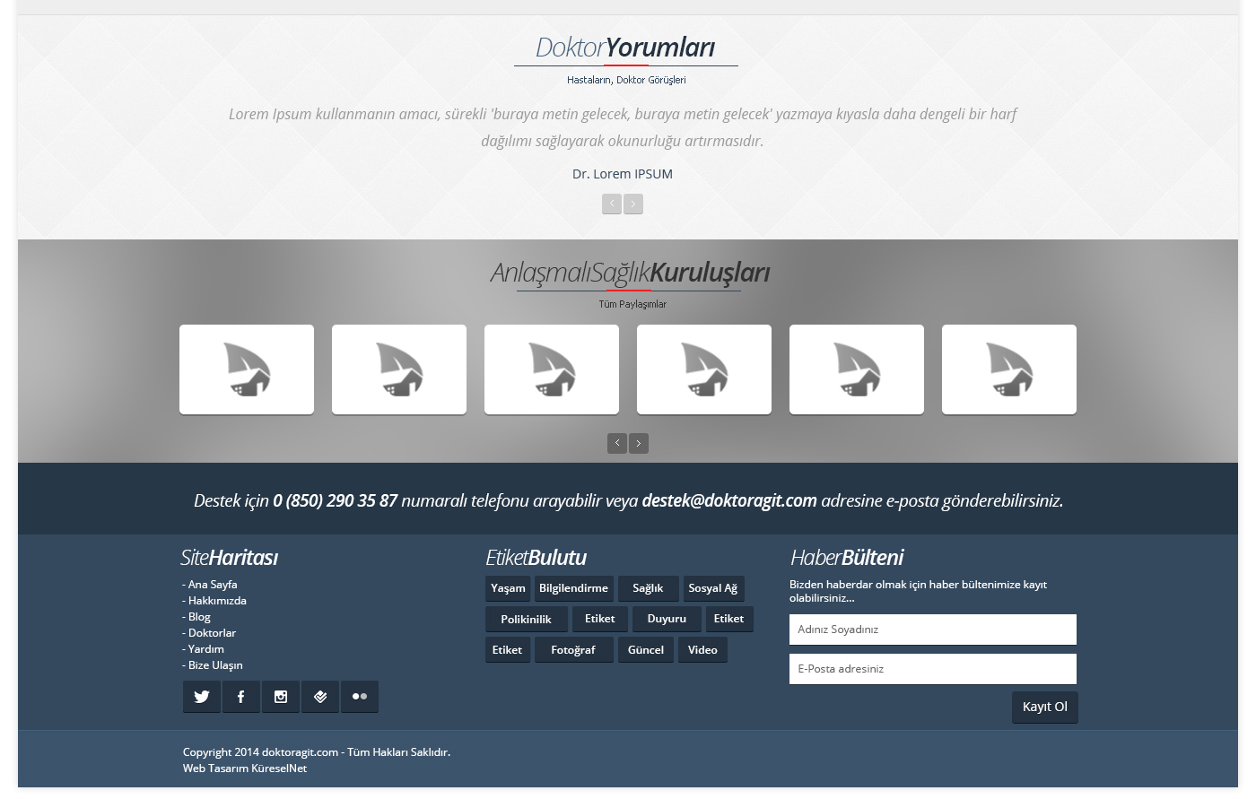The height and width of the screenshot is (799, 1256).
Task: Select the Yaşam tag
Action: pos(508,589)
